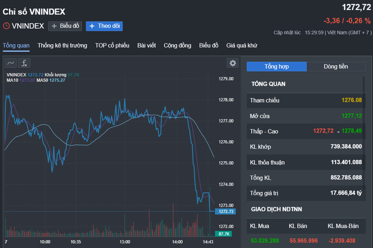Click the 13:00 time axis label
The width and height of the screenshot is (373, 248).
tap(125, 242)
